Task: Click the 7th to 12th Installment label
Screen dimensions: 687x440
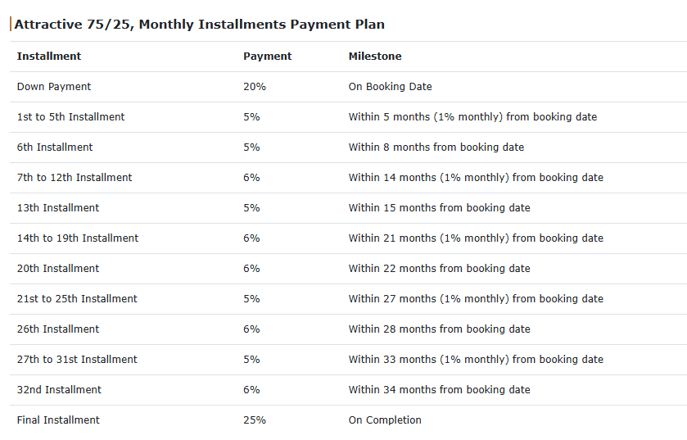Action: [x=75, y=178]
